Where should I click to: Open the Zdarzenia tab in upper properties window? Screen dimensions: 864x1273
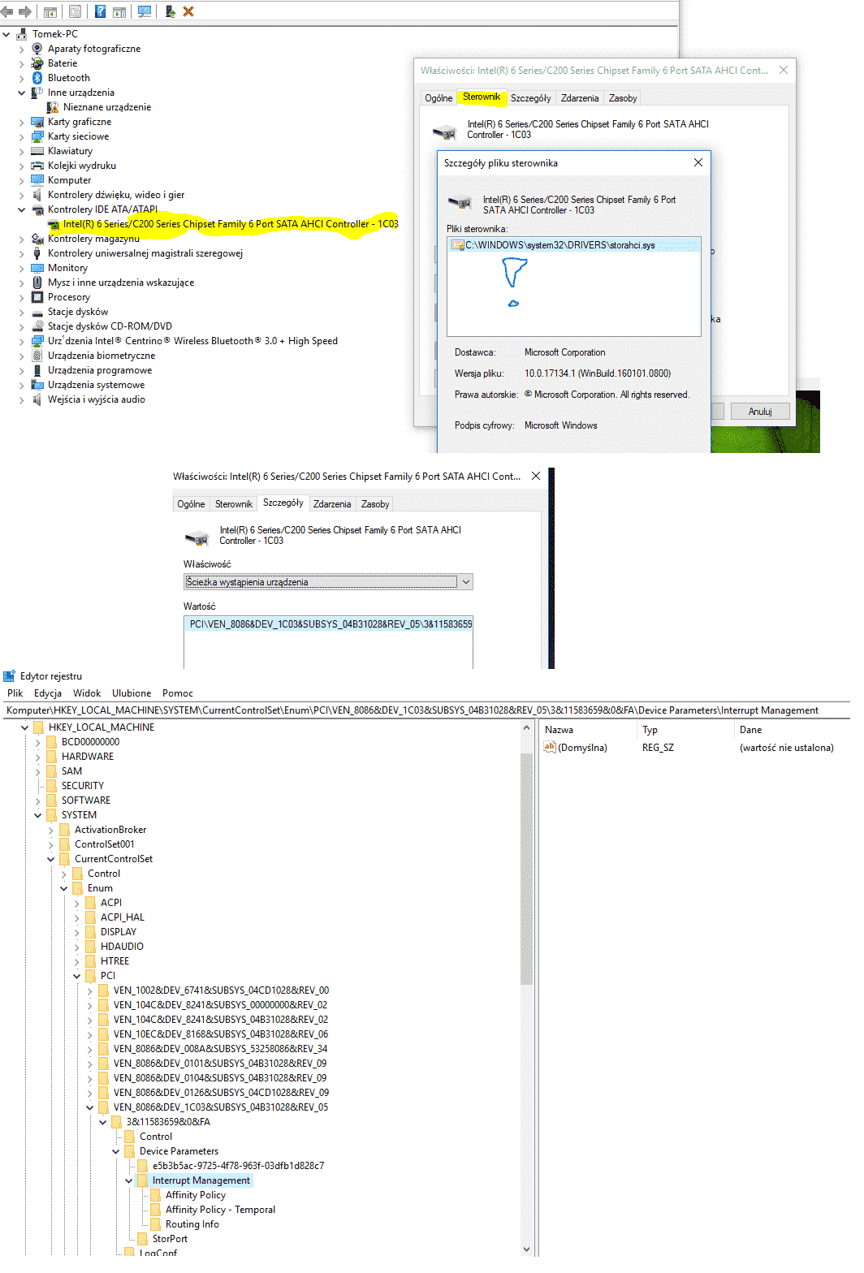point(580,98)
